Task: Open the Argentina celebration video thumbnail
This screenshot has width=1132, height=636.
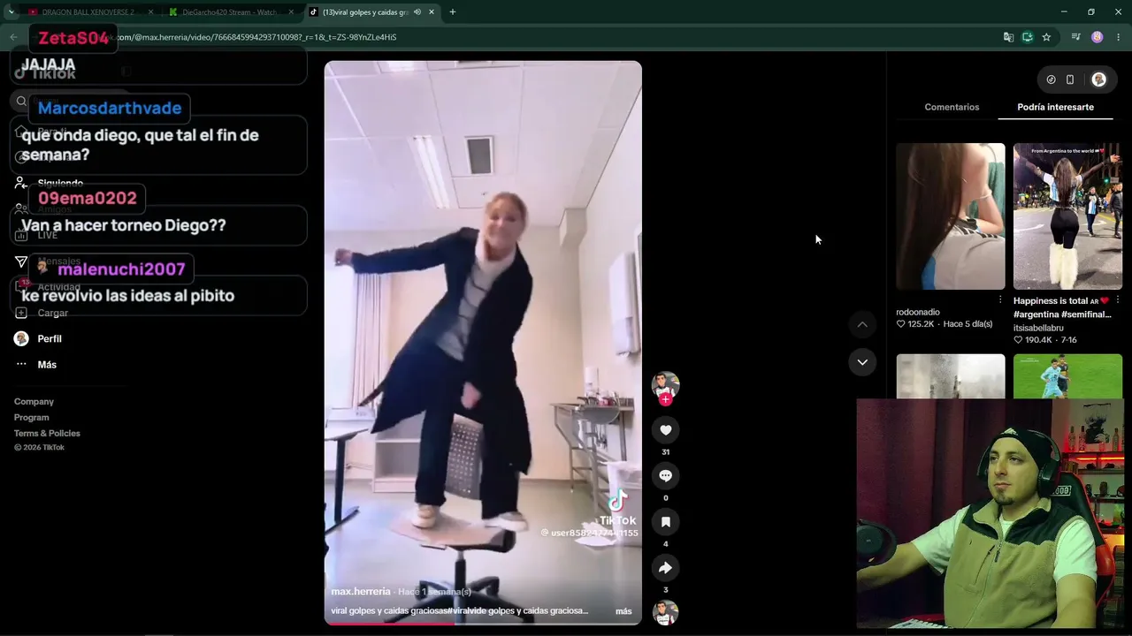Action: (x=1067, y=216)
